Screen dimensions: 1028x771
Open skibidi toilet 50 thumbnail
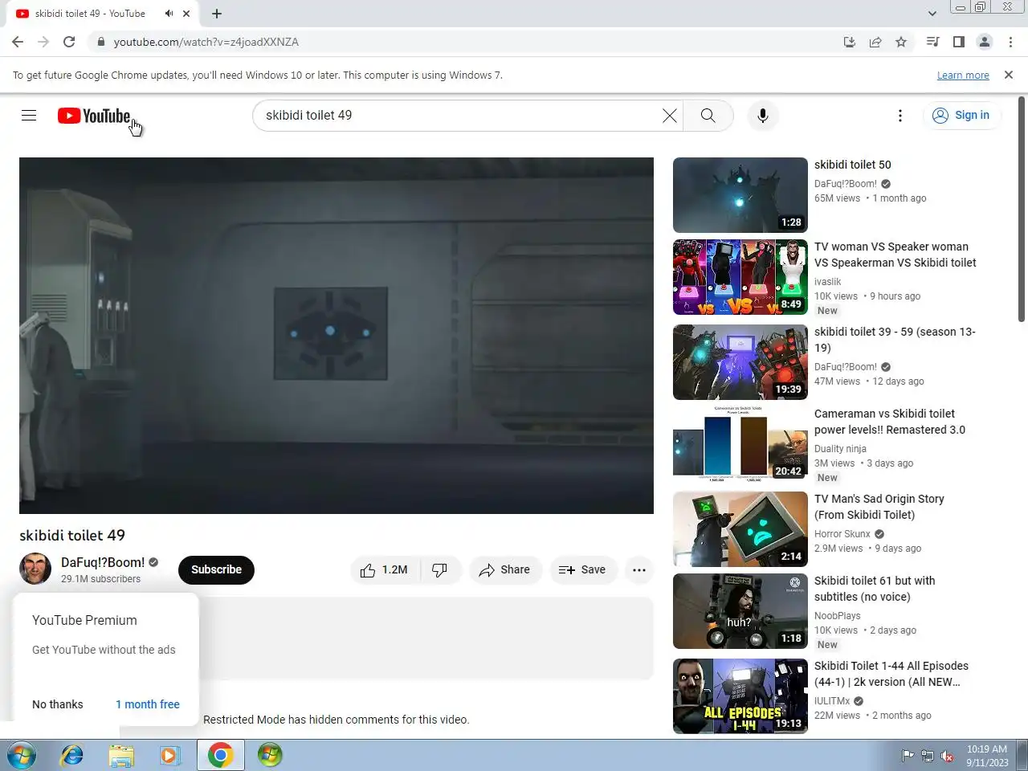tap(740, 195)
